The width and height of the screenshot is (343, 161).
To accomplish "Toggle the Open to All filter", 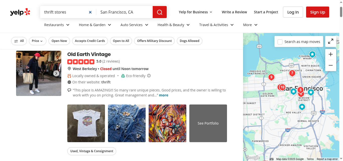I will (121, 41).
